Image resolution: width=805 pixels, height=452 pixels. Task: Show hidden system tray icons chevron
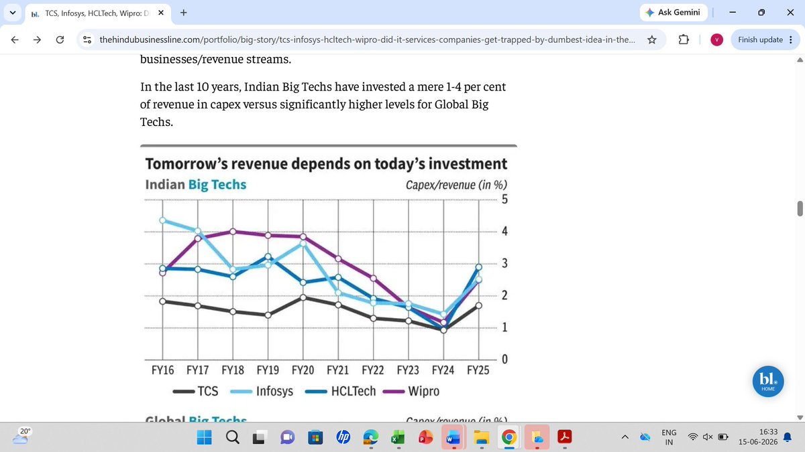[x=625, y=437]
